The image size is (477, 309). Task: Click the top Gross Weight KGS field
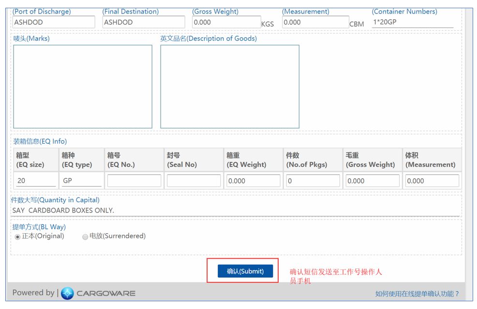pos(226,22)
